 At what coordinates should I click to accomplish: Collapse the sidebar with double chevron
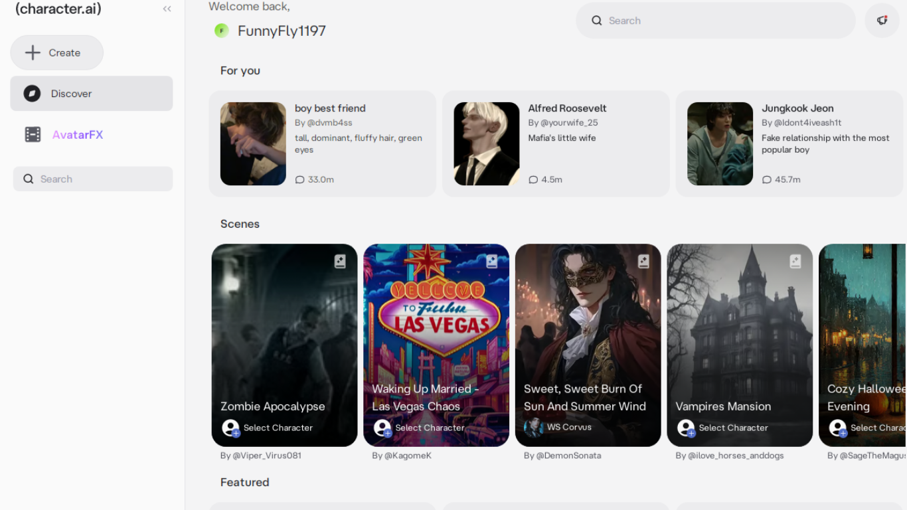[167, 9]
